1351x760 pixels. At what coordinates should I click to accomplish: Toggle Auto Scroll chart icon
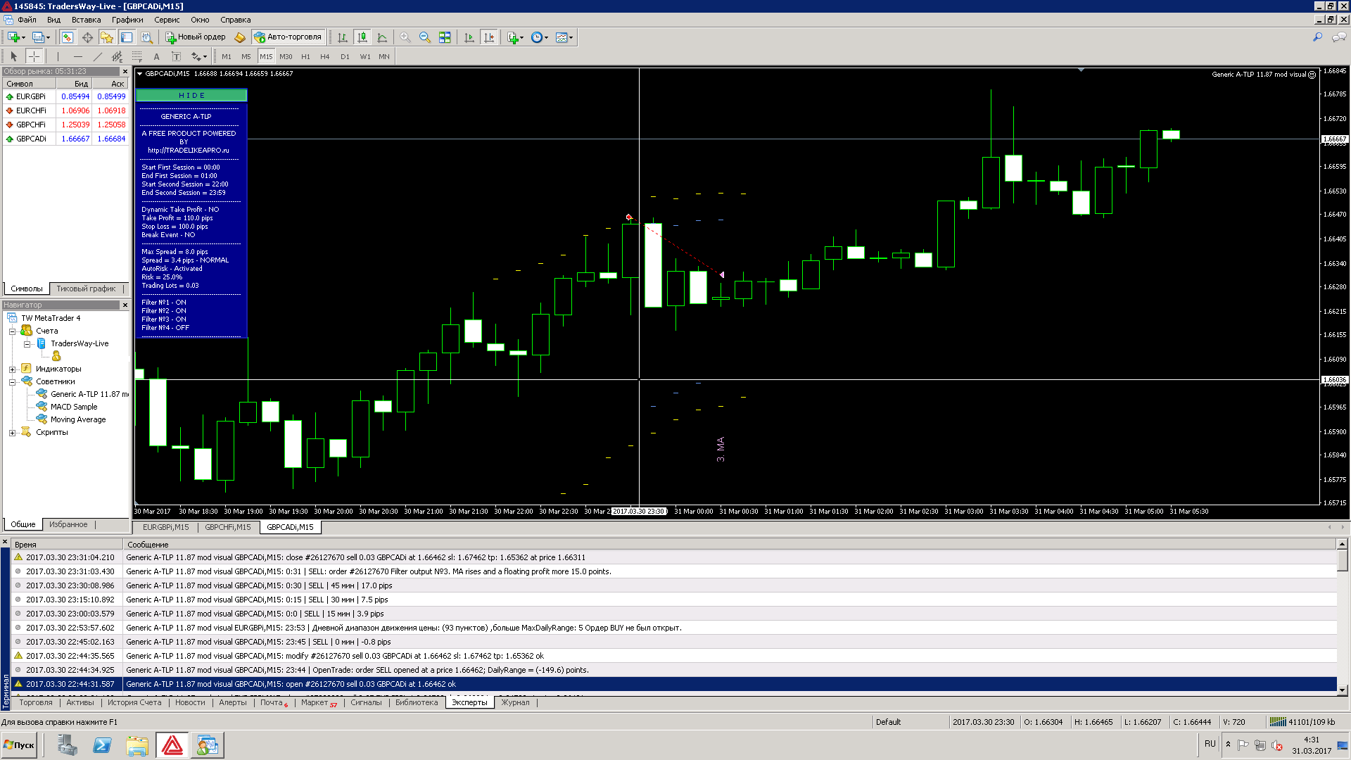click(x=469, y=37)
